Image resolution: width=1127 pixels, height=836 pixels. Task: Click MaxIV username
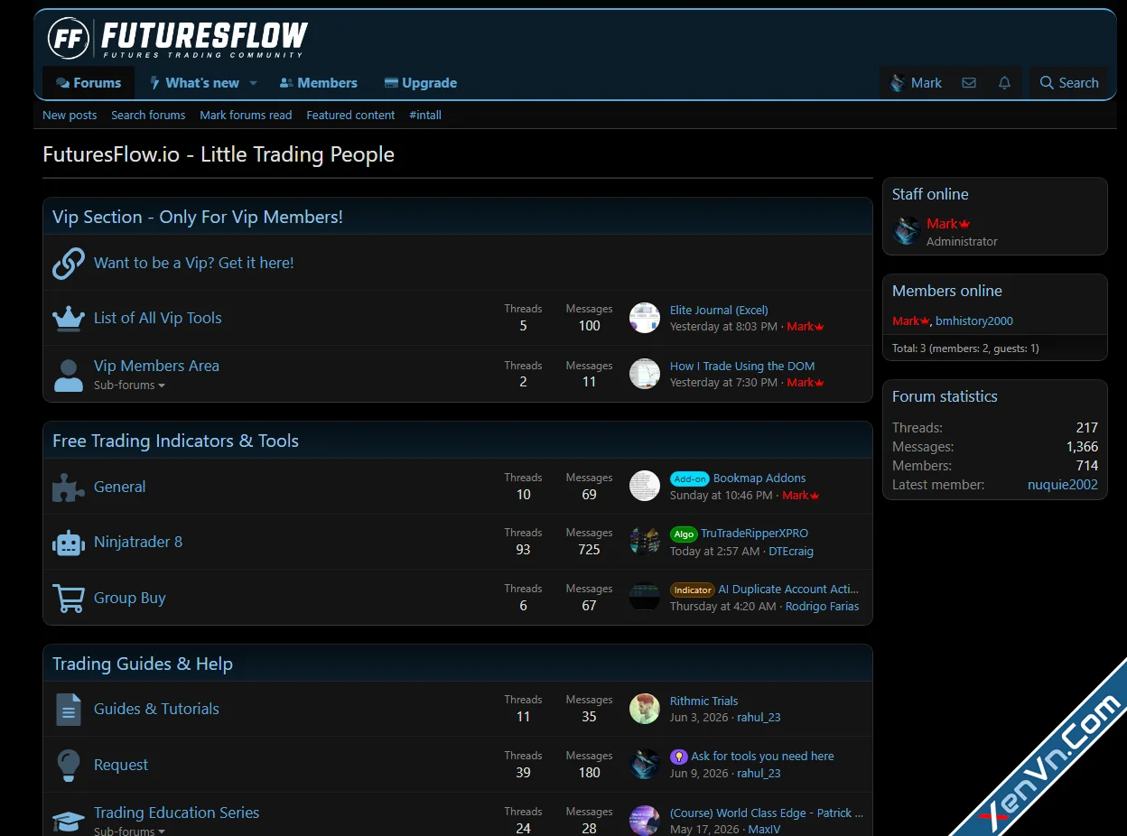click(x=764, y=830)
